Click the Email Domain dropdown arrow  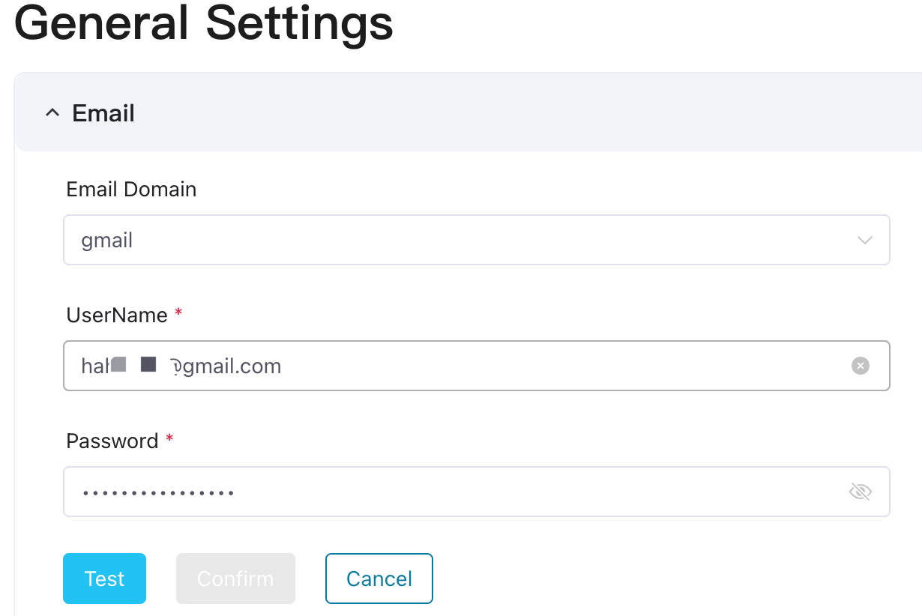864,240
